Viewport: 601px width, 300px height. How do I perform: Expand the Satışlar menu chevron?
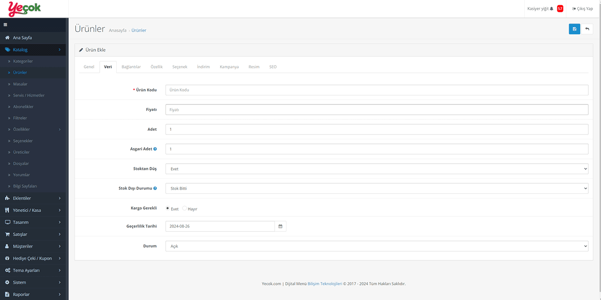(59, 234)
